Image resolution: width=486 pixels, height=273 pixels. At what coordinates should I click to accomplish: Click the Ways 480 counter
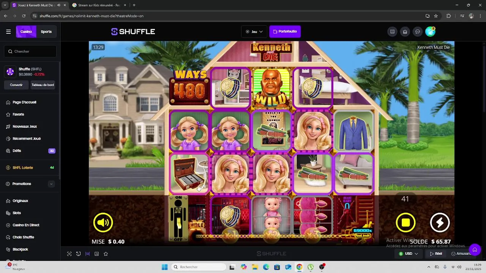tap(190, 86)
